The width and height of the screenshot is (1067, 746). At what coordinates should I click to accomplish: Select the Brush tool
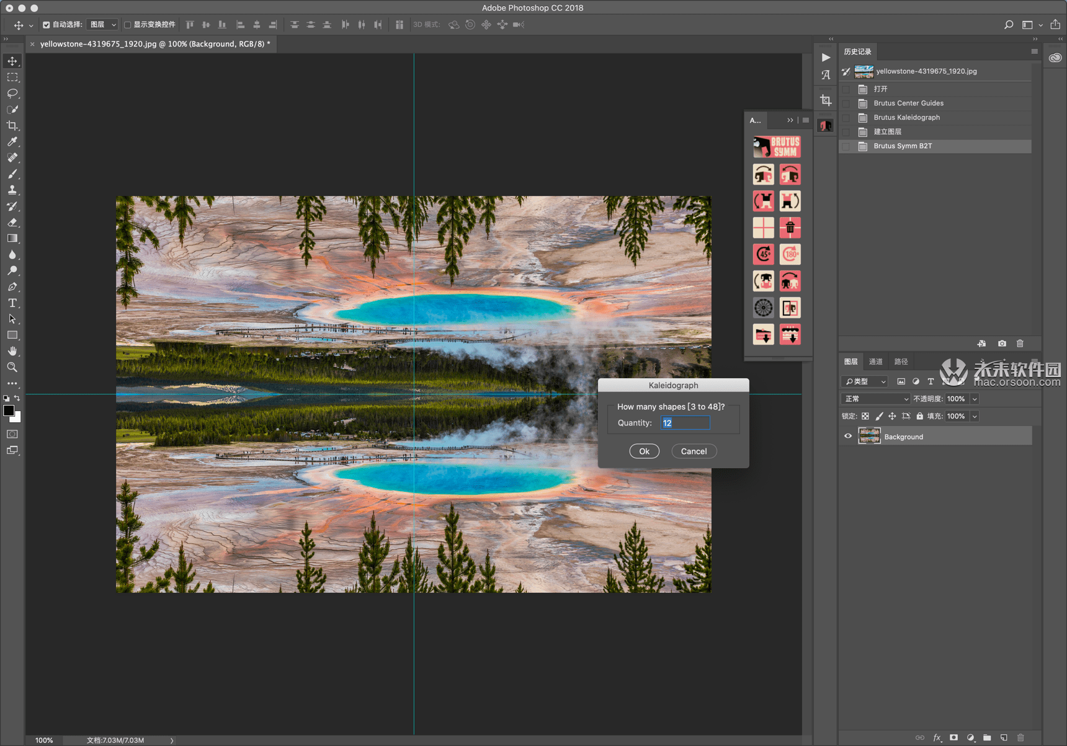tap(12, 174)
